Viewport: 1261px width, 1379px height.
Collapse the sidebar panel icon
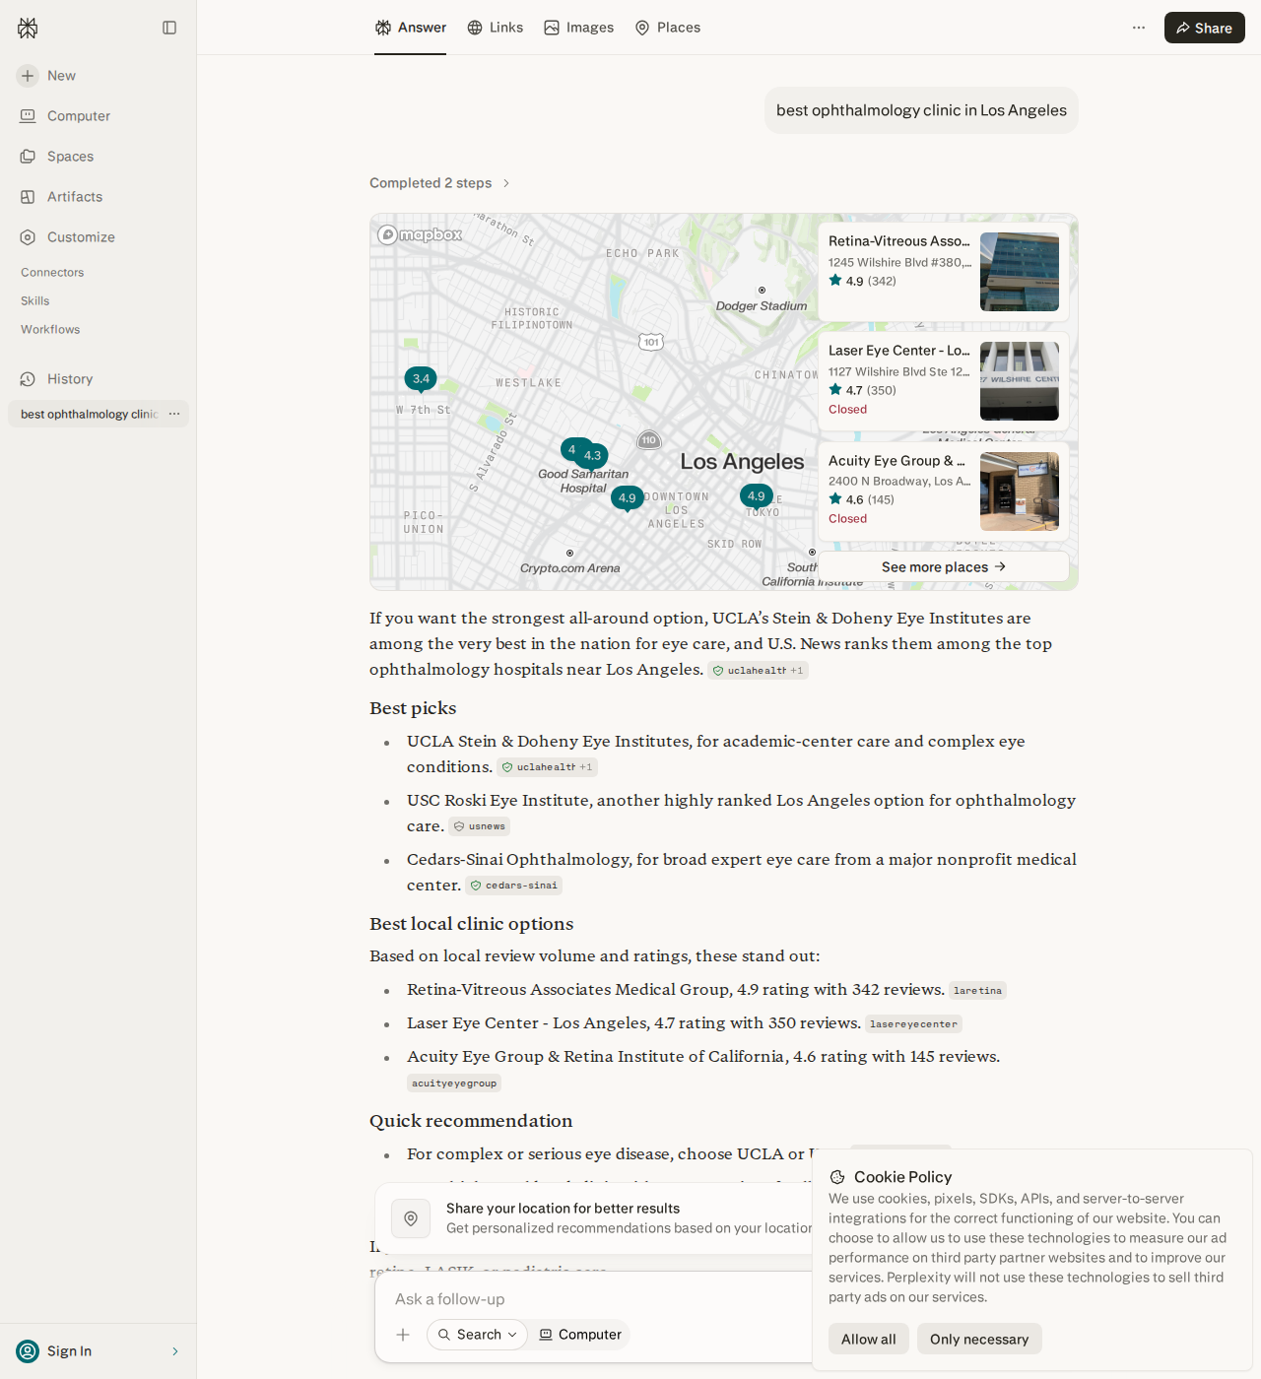coord(169,28)
